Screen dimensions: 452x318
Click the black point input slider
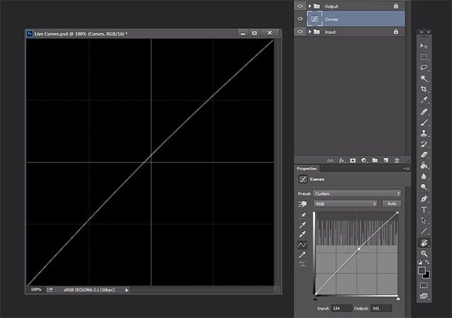[315, 299]
